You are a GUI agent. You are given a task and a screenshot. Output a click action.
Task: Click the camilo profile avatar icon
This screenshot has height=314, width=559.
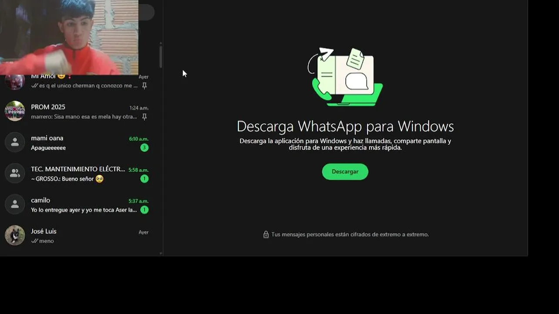tap(15, 204)
